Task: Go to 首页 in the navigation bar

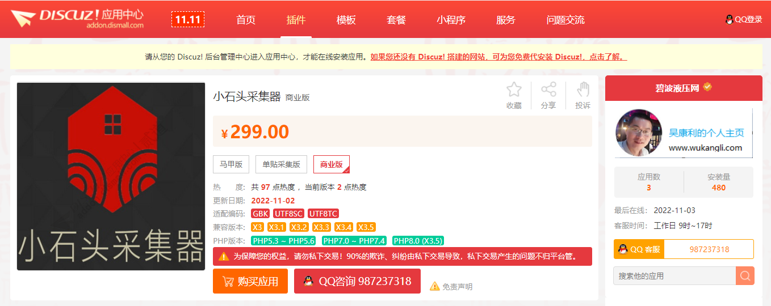Action: point(246,20)
